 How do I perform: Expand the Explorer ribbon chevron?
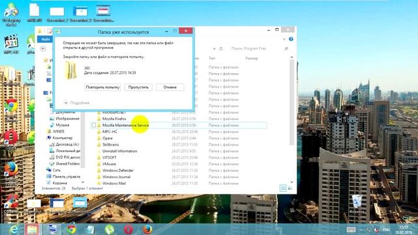coord(284,39)
